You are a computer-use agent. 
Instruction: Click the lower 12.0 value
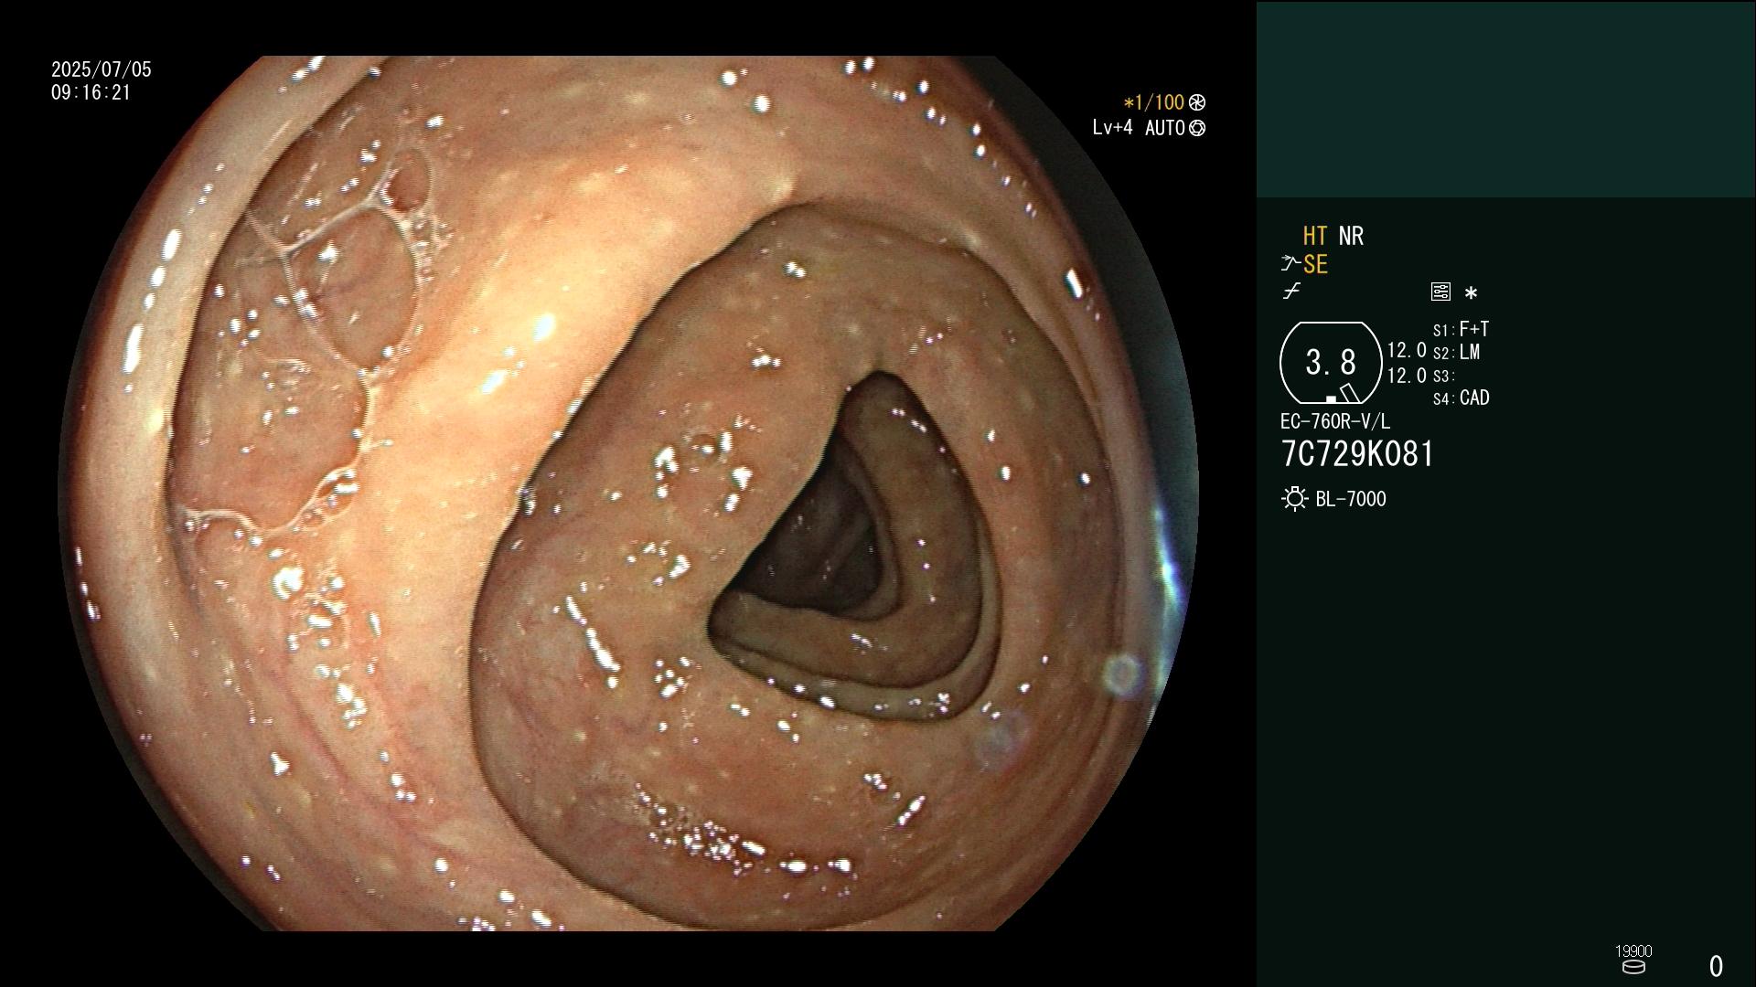click(x=1407, y=376)
